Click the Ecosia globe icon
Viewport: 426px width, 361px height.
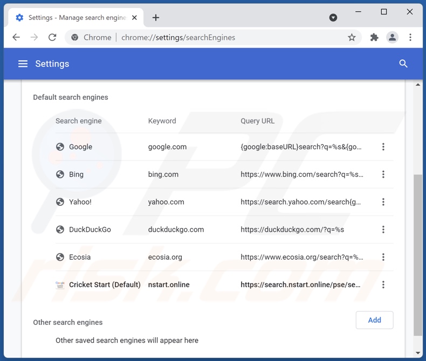point(60,257)
